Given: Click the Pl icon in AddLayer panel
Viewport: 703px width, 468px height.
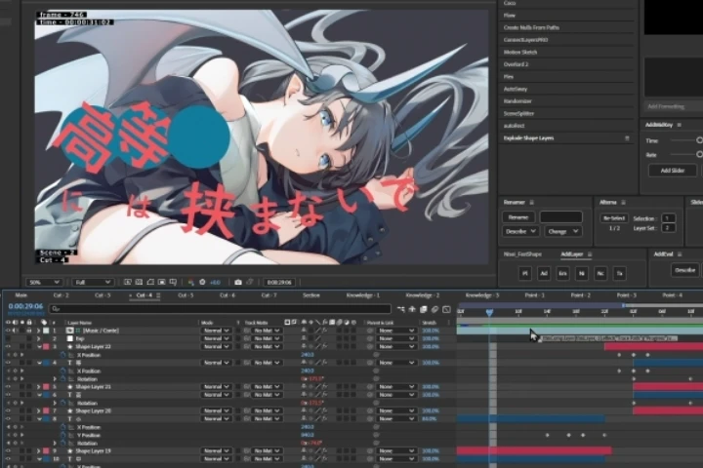Looking at the screenshot, I should (525, 273).
